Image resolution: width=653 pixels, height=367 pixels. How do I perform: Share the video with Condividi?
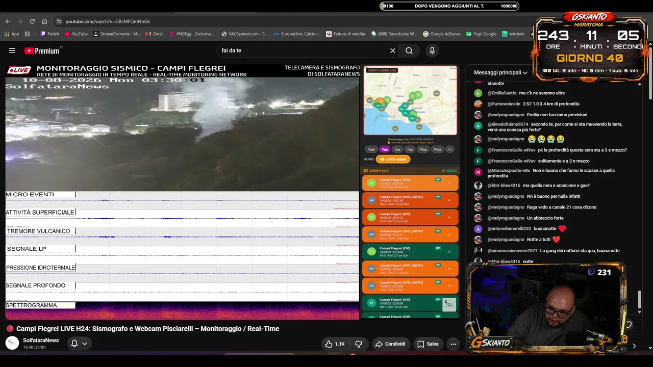pyautogui.click(x=390, y=344)
